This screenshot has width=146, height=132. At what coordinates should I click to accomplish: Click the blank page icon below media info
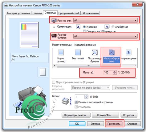point(43,72)
